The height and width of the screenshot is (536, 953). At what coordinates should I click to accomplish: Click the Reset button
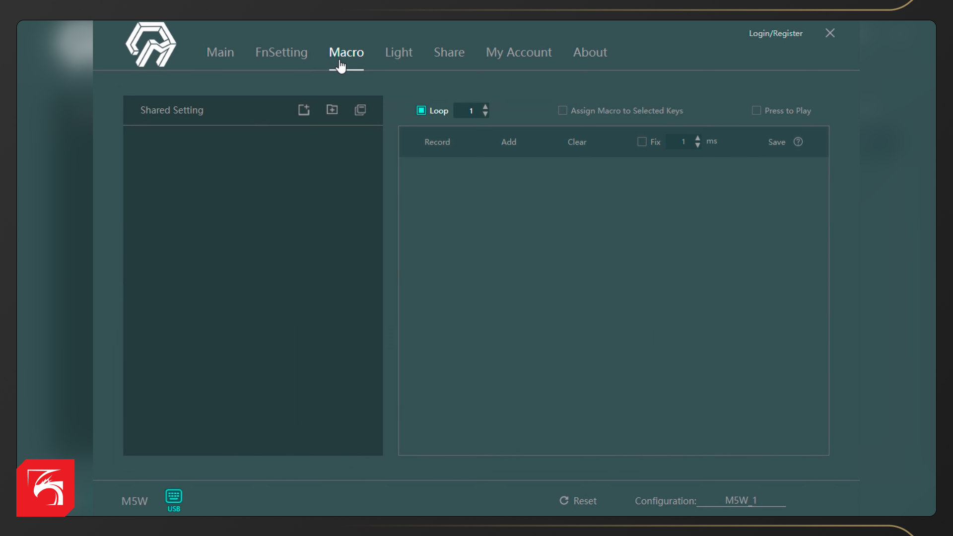(578, 501)
